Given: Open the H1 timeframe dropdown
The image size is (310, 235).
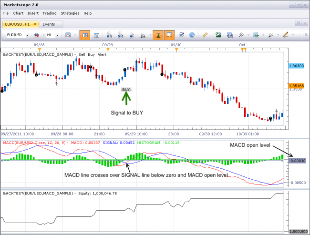Looking at the screenshot, I should click(57, 35).
